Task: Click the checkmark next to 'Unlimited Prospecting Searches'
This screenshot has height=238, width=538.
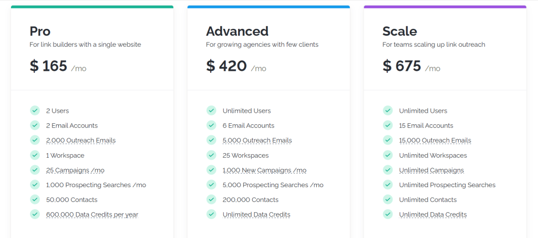Action: click(388, 185)
